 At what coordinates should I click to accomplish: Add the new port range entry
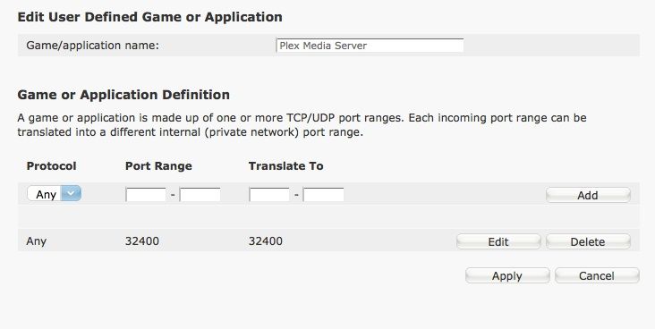tap(588, 195)
